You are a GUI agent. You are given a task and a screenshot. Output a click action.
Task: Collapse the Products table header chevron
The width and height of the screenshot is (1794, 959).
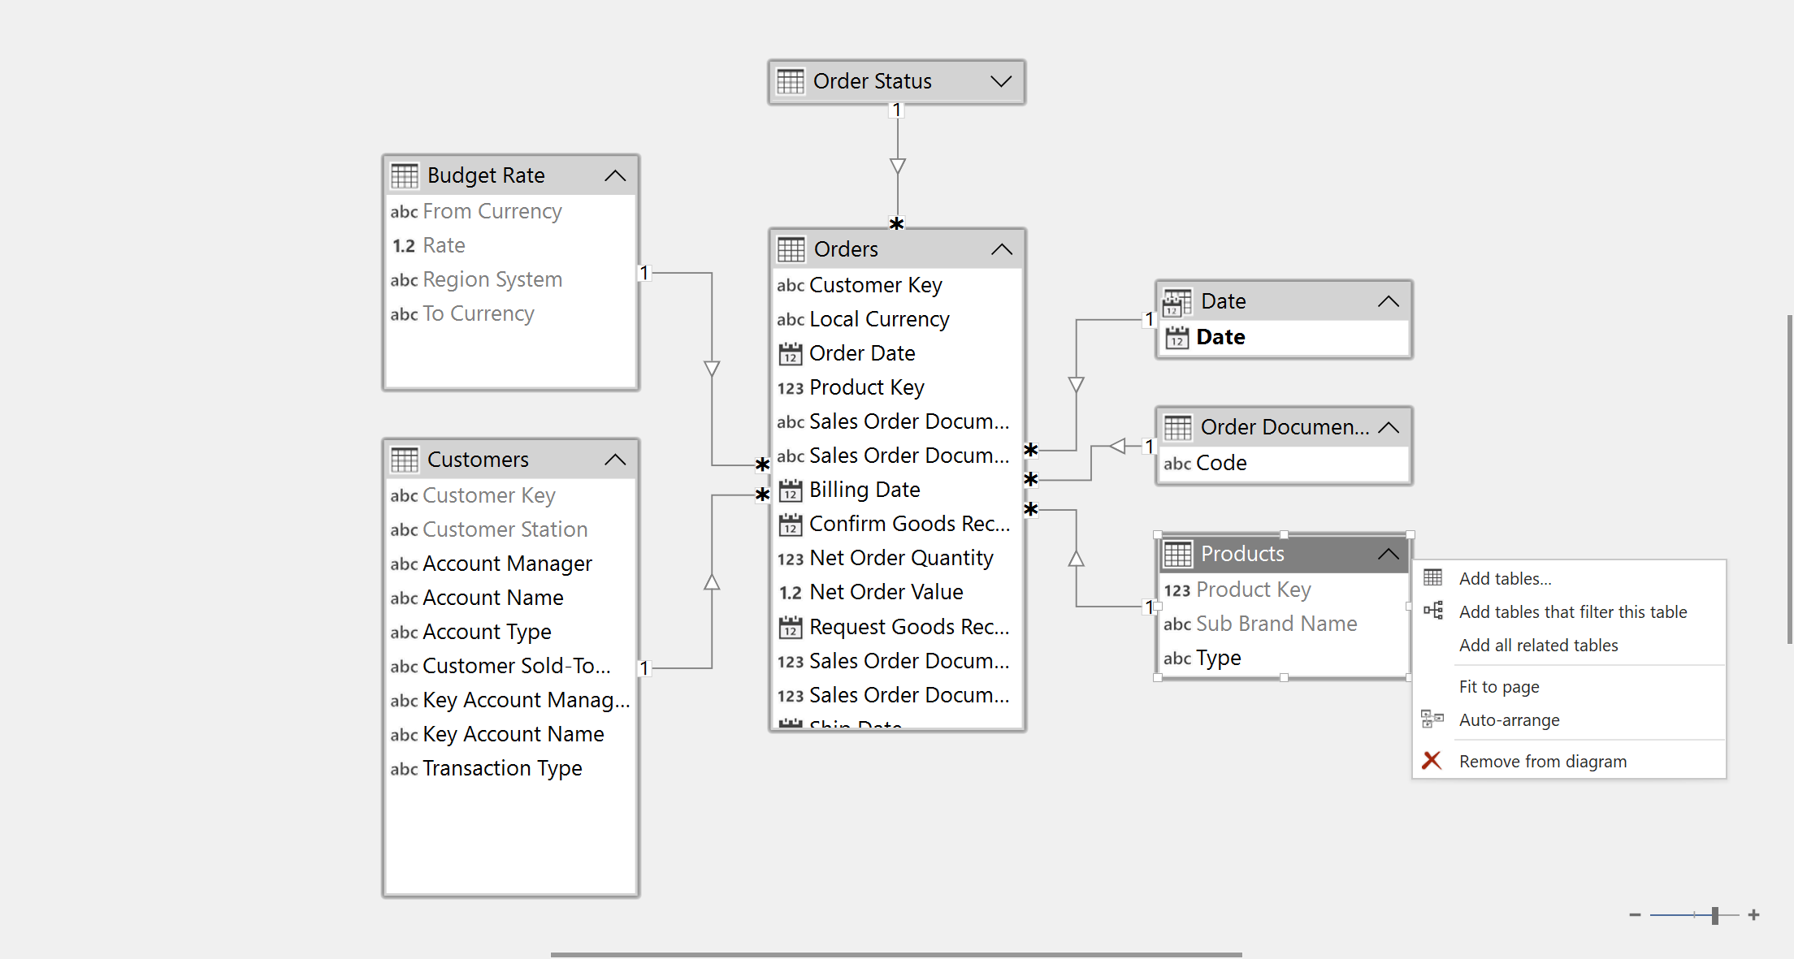click(x=1389, y=553)
